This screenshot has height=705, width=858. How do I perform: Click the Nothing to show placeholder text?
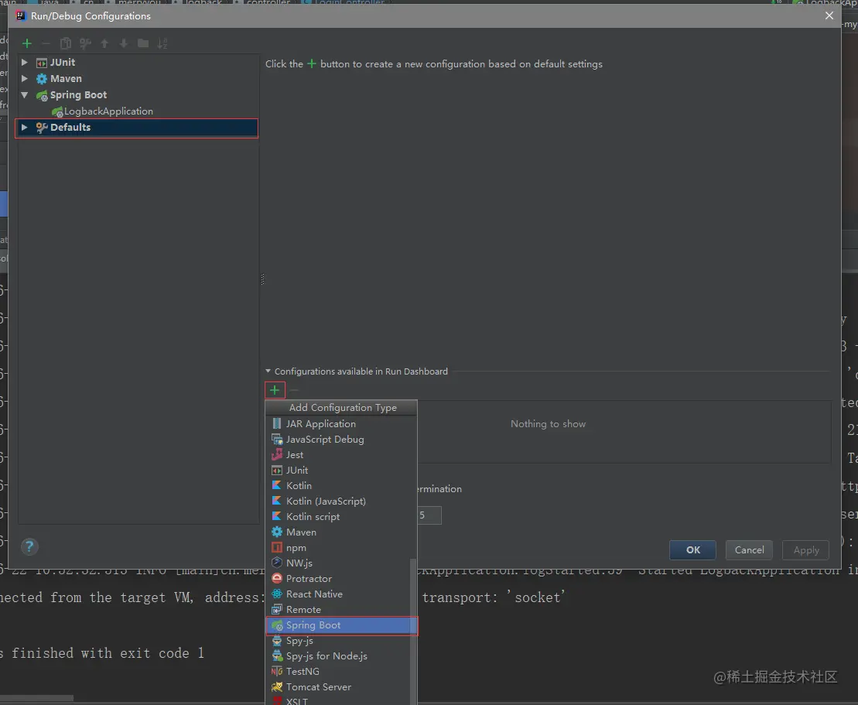pyautogui.click(x=548, y=423)
